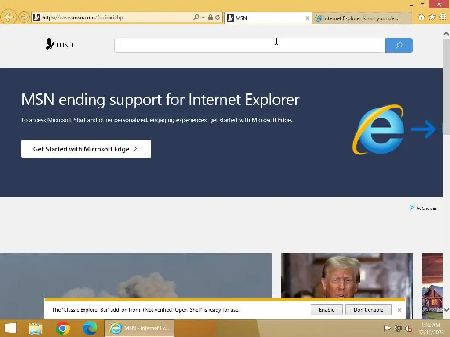Image resolution: width=450 pixels, height=337 pixels.
Task: Click the msn butterfly logo
Action: 59,44
